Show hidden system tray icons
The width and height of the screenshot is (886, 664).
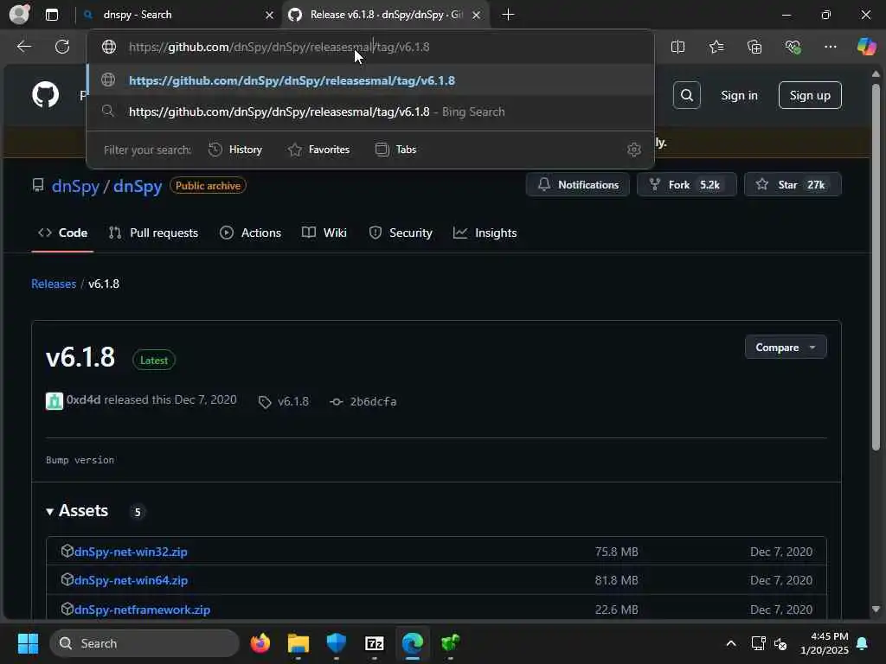(730, 643)
